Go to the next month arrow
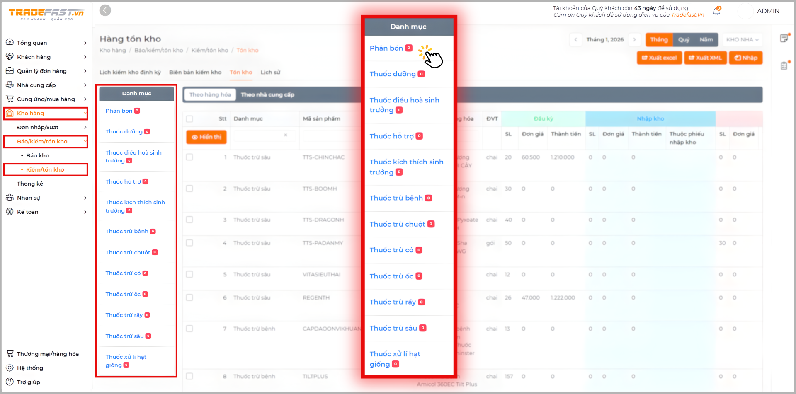The height and width of the screenshot is (394, 796). click(x=634, y=40)
